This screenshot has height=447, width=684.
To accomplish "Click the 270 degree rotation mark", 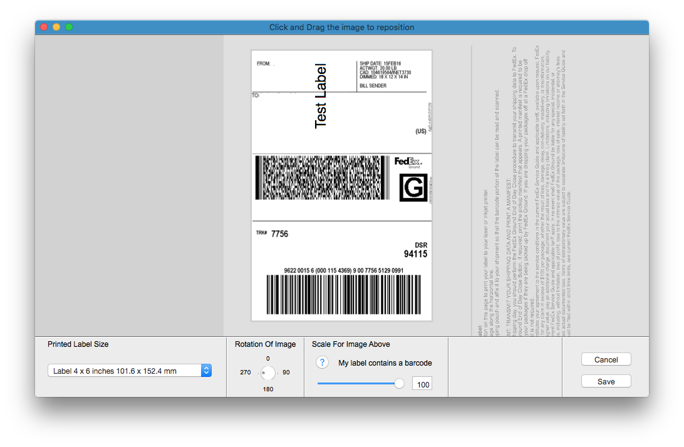I will (x=246, y=372).
